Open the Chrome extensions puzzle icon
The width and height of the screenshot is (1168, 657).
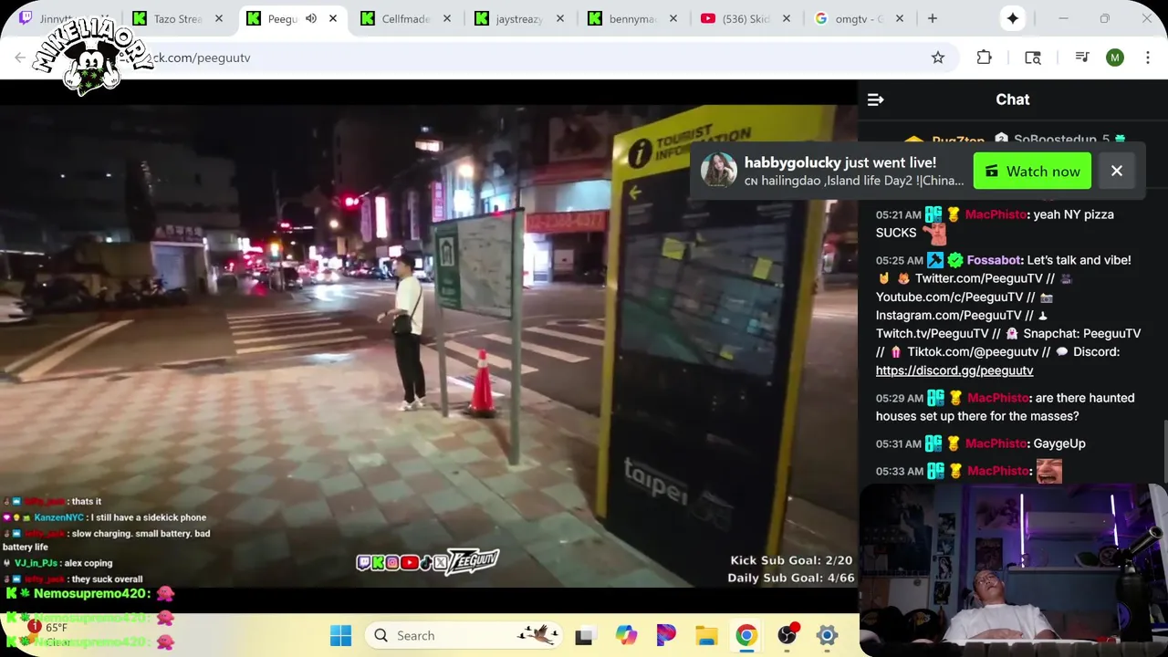[984, 57]
